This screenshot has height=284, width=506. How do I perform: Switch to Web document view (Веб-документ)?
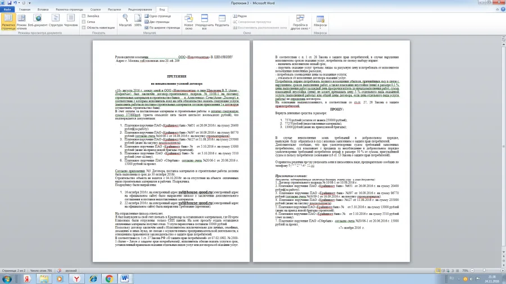(38, 21)
